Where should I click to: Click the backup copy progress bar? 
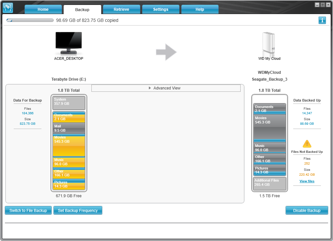pos(30,20)
